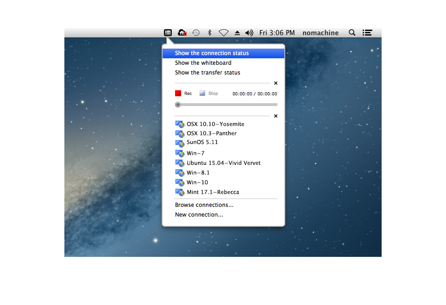This screenshot has width=446, height=305.
Task: Click icon beside Win–10
Action: pos(180,182)
